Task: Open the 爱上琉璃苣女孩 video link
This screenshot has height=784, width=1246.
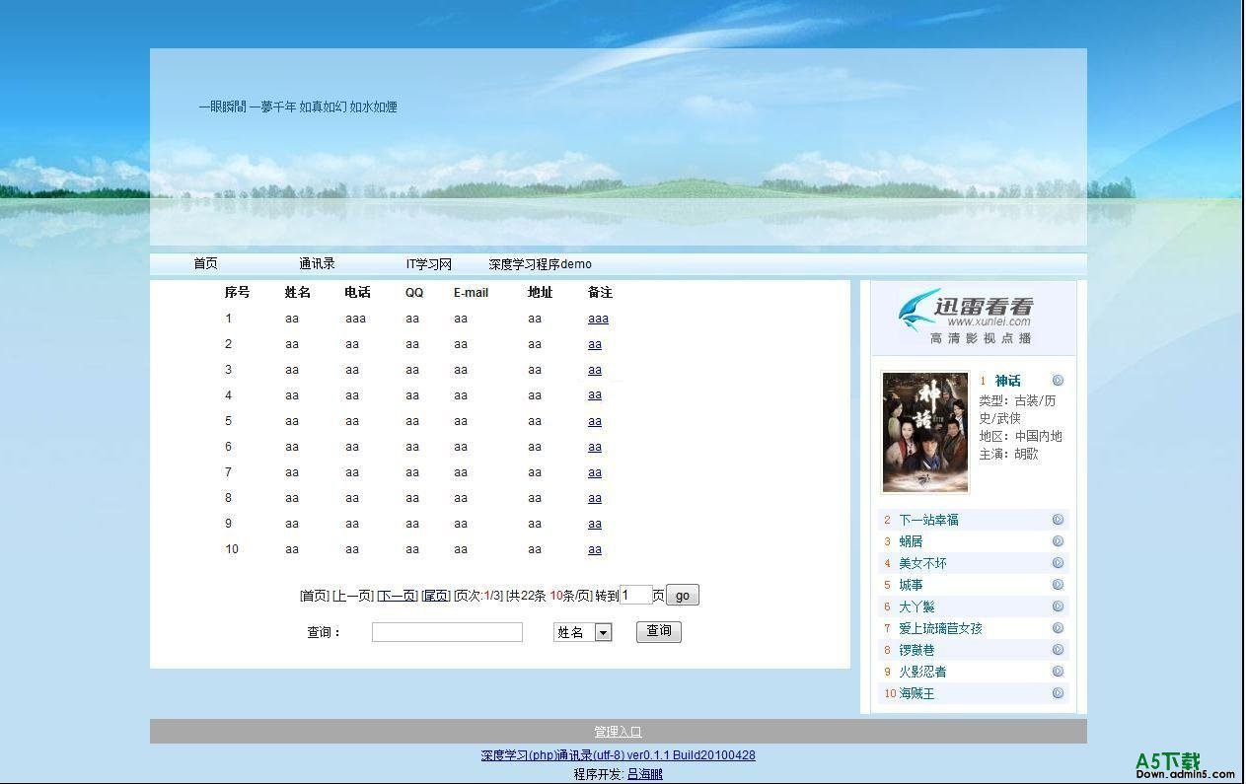Action: tap(940, 628)
